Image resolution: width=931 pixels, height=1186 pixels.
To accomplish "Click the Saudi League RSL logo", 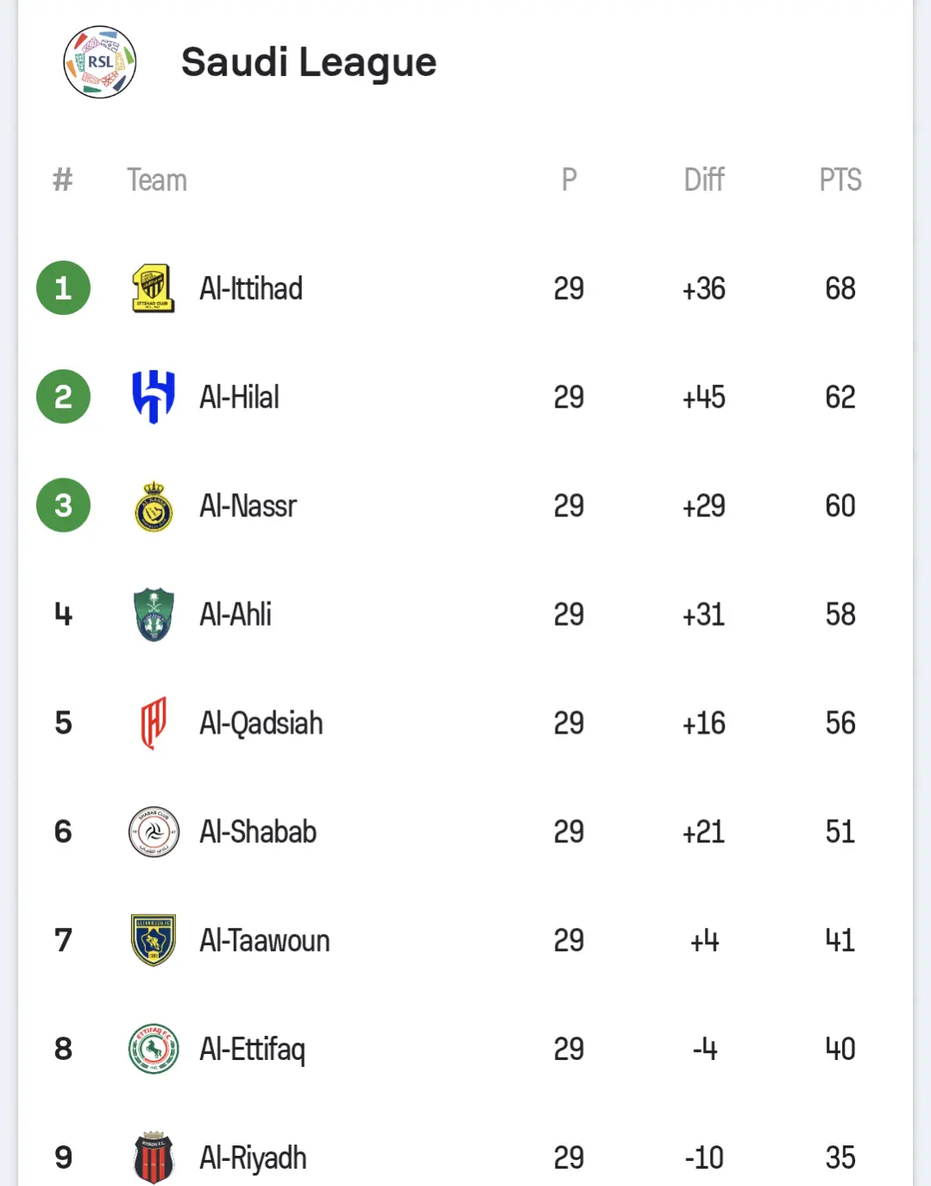I will [100, 62].
